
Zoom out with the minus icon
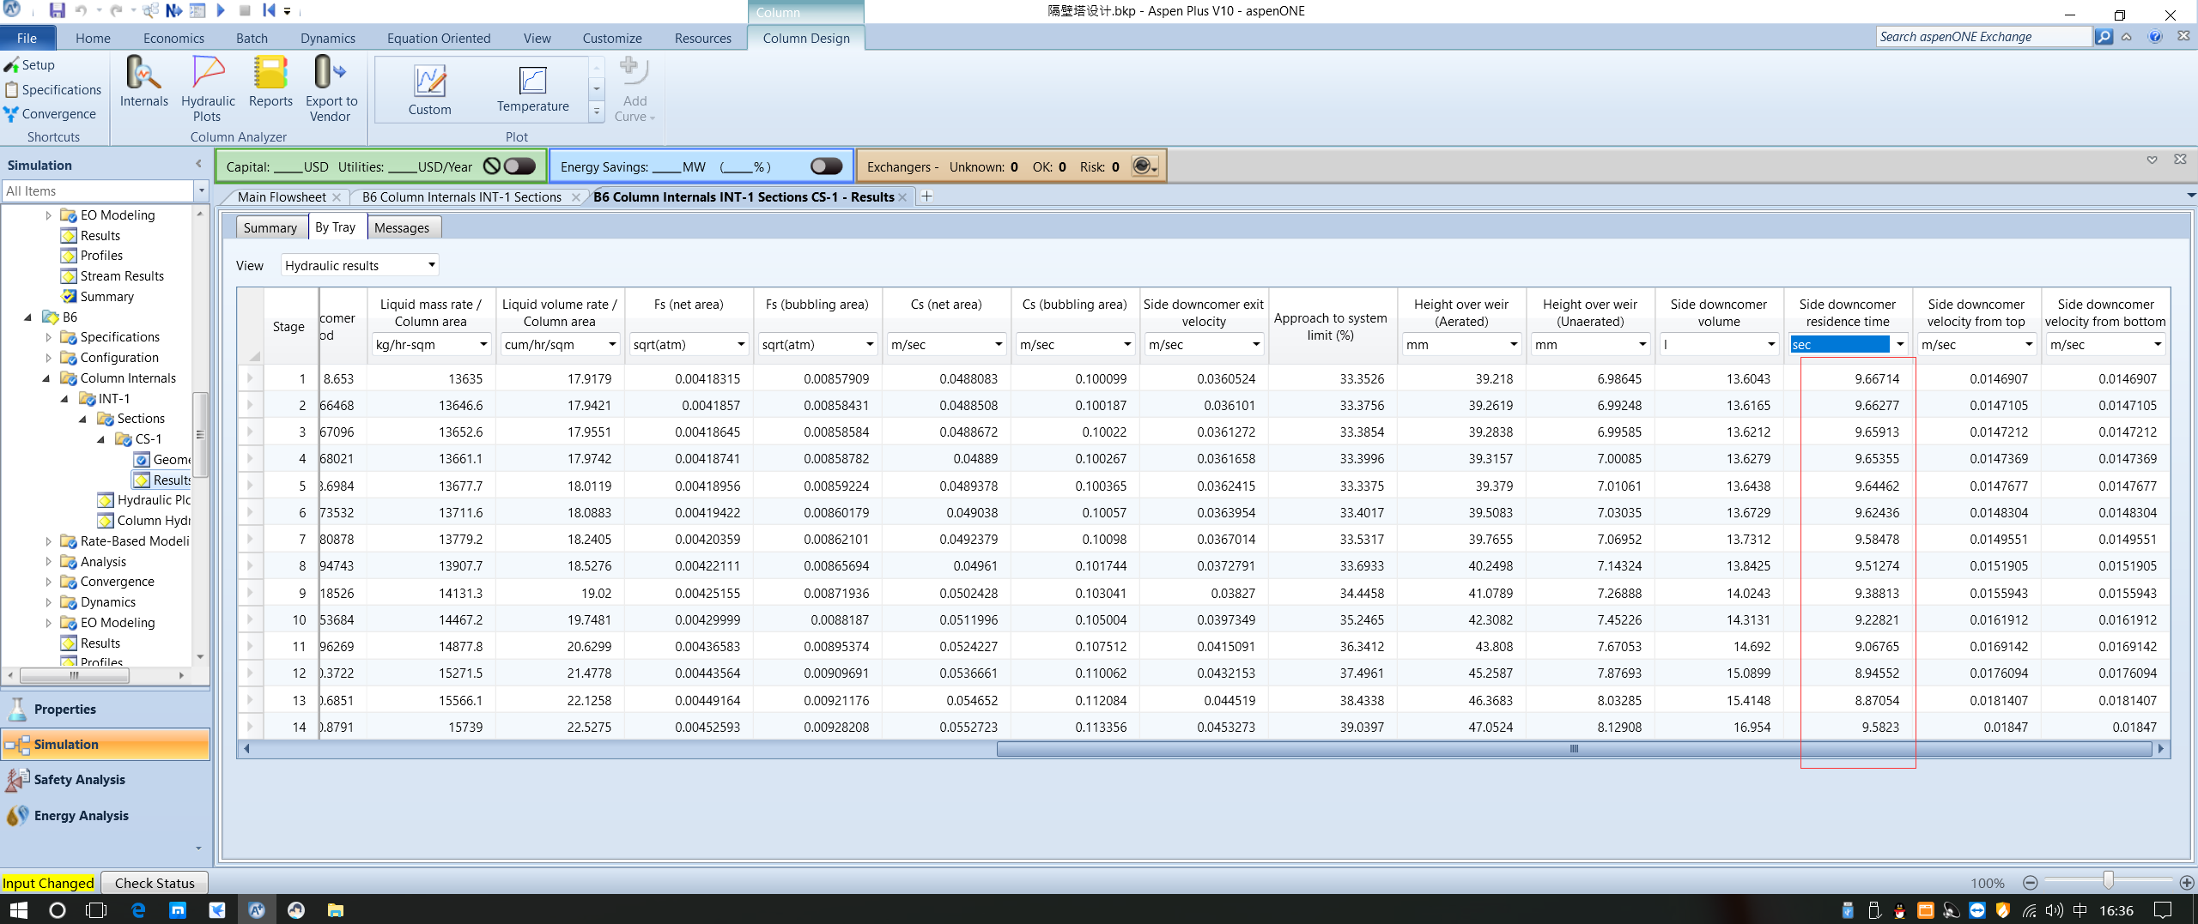(x=2031, y=883)
